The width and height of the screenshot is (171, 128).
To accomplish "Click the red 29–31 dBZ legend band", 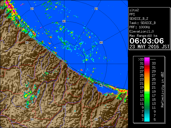I will (x=147, y=67).
